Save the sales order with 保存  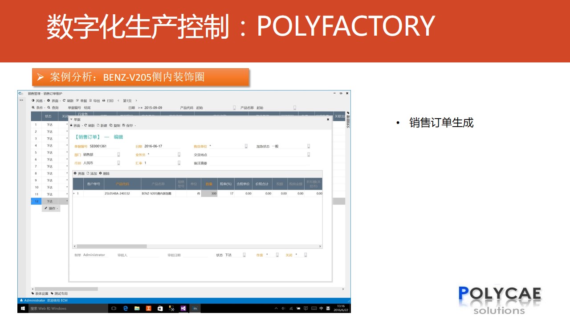point(128,125)
